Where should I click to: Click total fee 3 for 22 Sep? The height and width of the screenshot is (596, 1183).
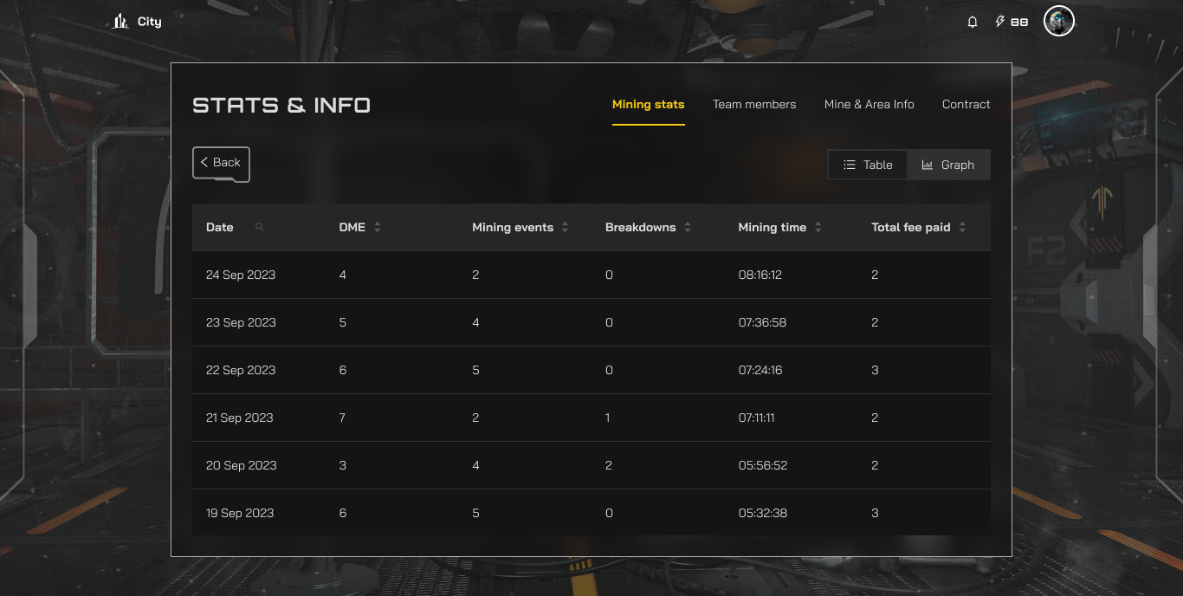(875, 370)
